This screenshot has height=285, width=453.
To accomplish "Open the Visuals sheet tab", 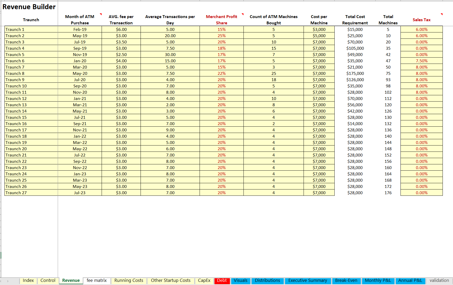I will click(x=240, y=281).
